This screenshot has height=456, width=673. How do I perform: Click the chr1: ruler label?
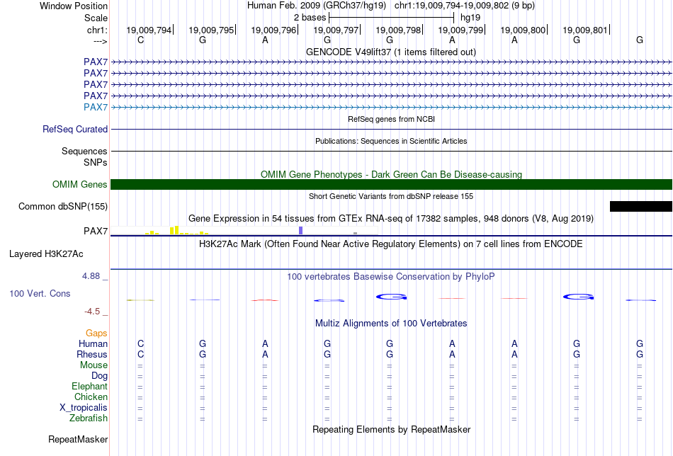(x=97, y=30)
